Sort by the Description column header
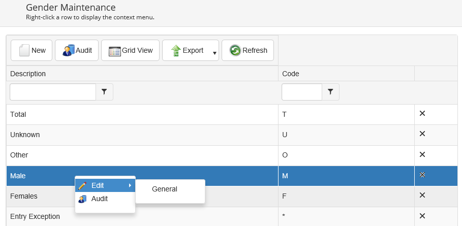Viewport: 462px width, 226px height. pos(28,74)
